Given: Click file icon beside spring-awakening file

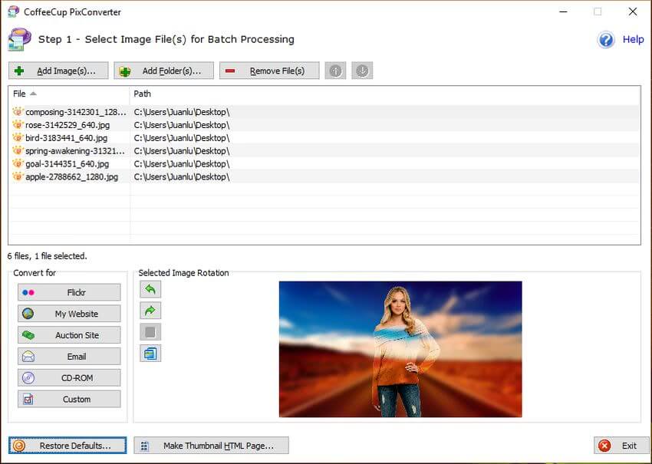Looking at the screenshot, I should pos(18,150).
